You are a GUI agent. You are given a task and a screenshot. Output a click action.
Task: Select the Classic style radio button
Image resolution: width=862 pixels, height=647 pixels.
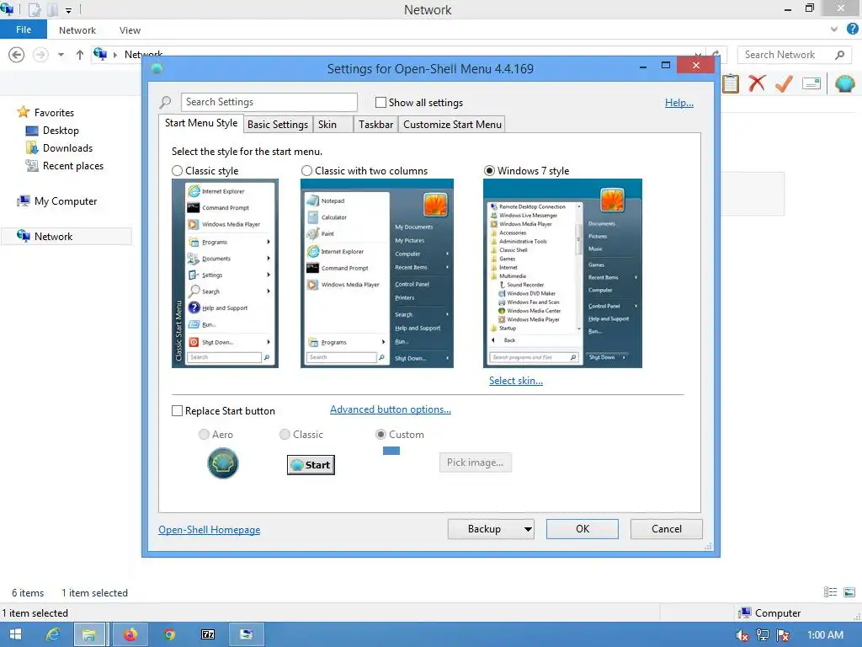pyautogui.click(x=177, y=170)
